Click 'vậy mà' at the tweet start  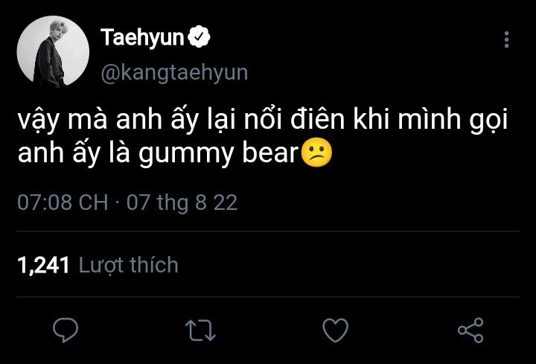pos(53,121)
